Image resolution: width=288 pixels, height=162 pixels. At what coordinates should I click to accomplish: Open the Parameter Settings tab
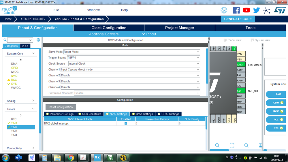[60, 114]
